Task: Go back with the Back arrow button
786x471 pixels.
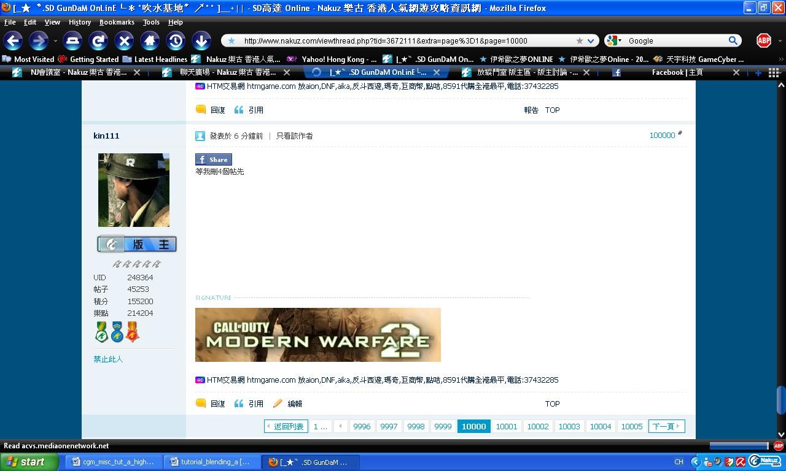Action: click(x=13, y=40)
